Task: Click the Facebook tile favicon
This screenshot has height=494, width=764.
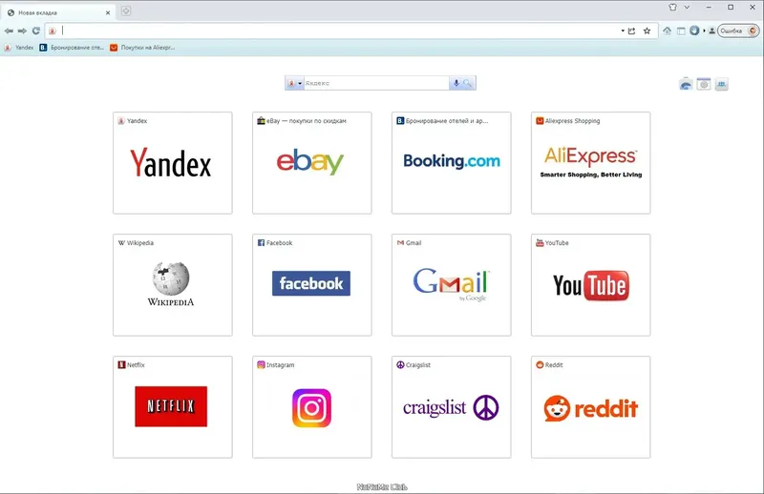Action: (x=261, y=243)
